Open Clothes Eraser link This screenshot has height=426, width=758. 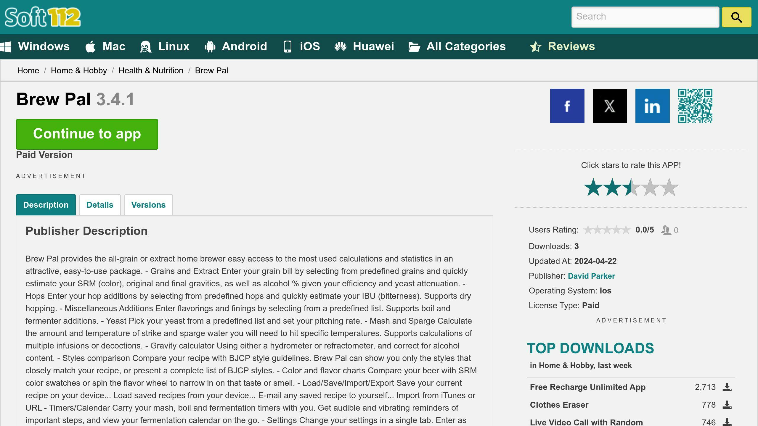click(559, 405)
